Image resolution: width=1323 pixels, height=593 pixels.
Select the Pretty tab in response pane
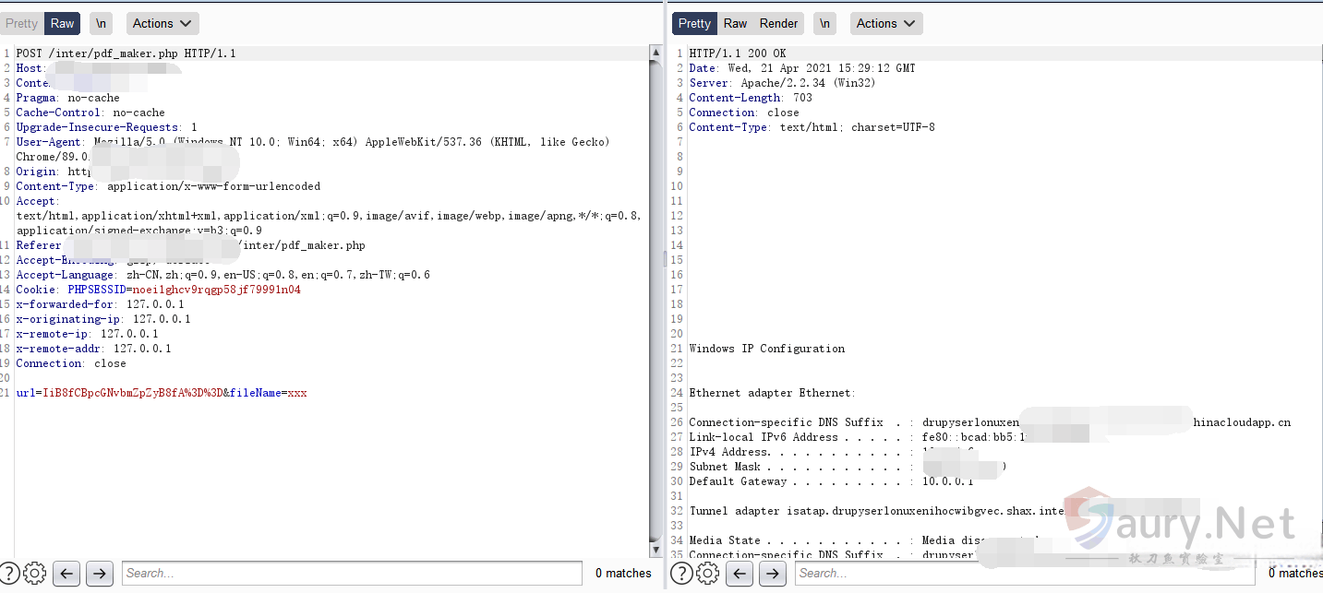(694, 24)
